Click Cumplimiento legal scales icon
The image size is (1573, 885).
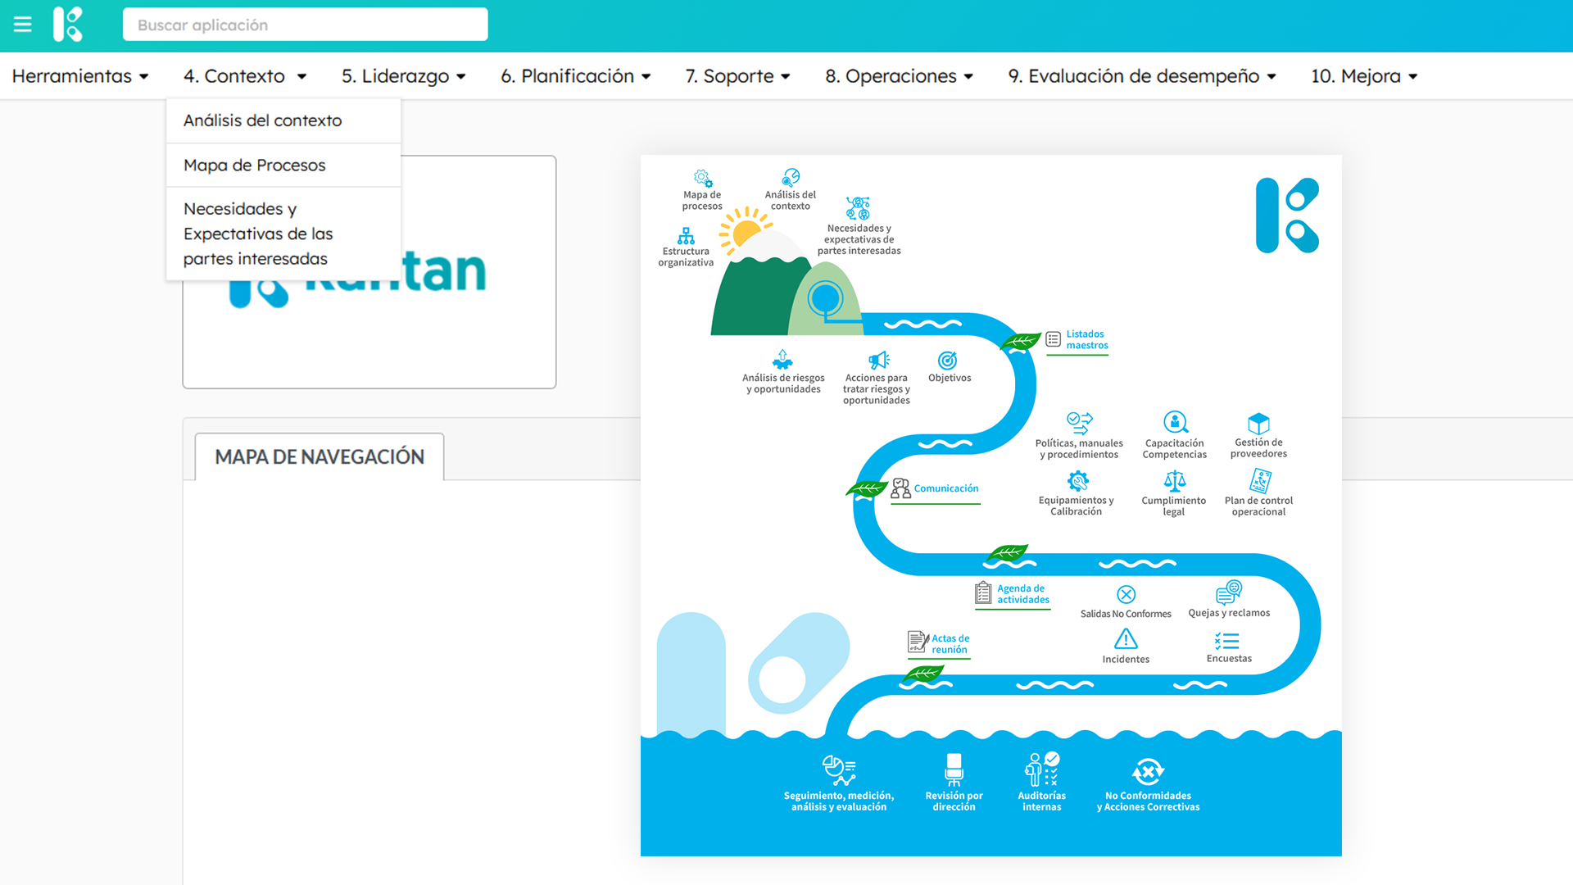[x=1175, y=481]
